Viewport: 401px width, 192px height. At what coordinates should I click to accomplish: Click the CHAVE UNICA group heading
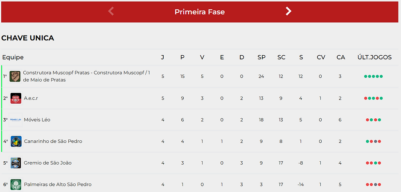28,38
